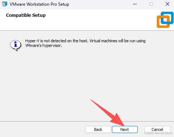Screen dimensions: 174x137
Task: Click the "VMware's hypervisor." text line
Action: (x=43, y=45)
